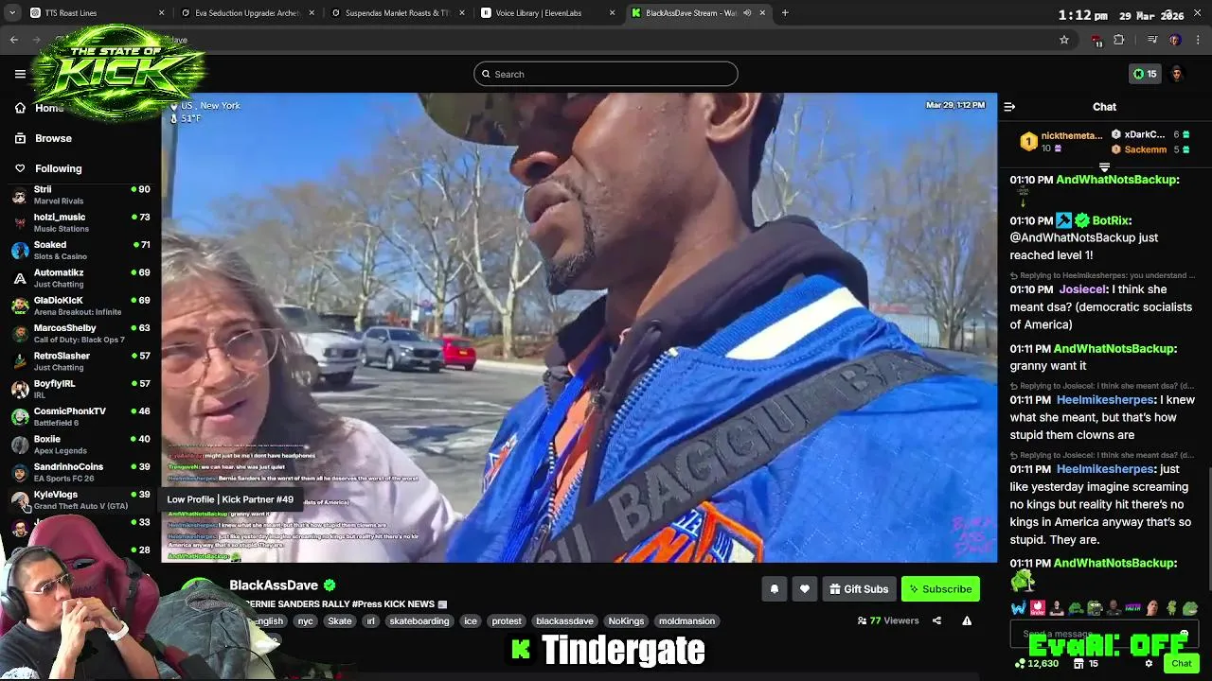The height and width of the screenshot is (681, 1212).
Task: Open GlaDioKicK channel in sidebar
Action: point(80,306)
